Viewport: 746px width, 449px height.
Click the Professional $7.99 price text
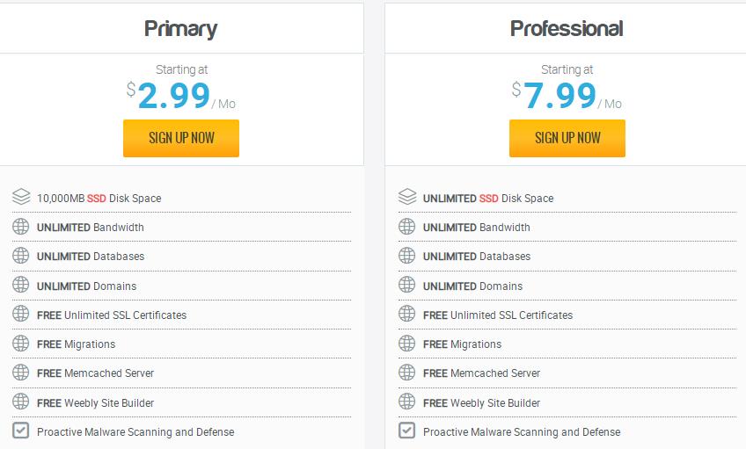point(559,96)
